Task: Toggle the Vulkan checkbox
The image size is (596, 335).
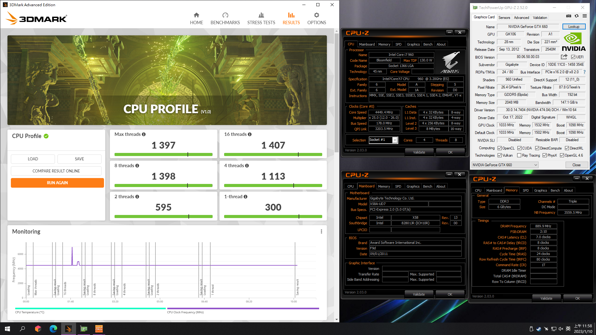Action: pyautogui.click(x=499, y=155)
